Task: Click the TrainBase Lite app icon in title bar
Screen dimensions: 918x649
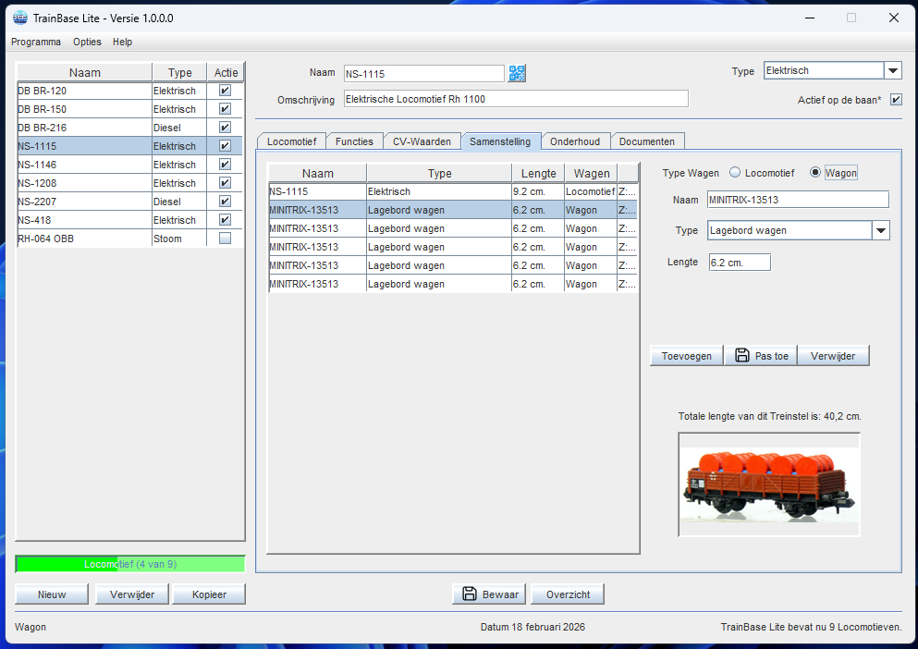Action: (19, 18)
